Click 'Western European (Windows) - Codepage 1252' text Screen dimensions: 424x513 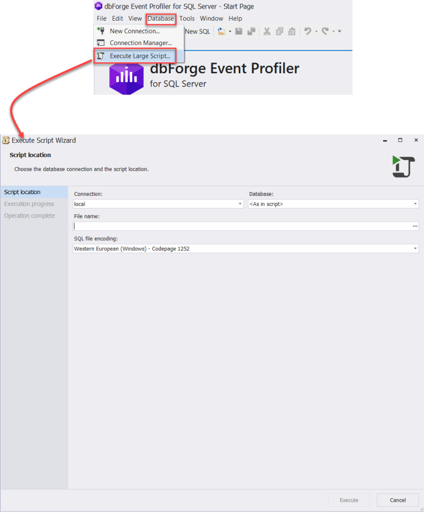click(x=132, y=249)
